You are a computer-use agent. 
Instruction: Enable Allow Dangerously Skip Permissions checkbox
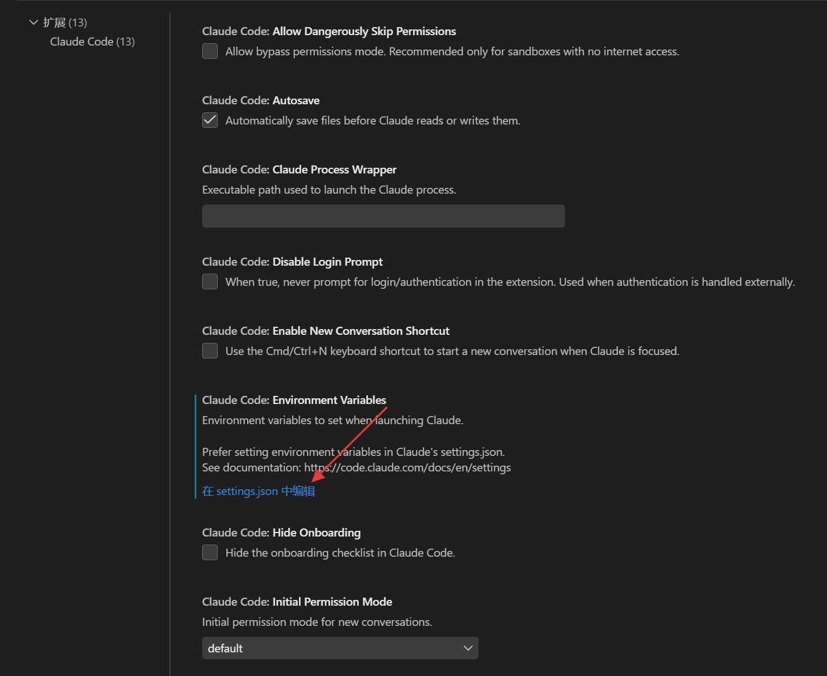[x=210, y=51]
